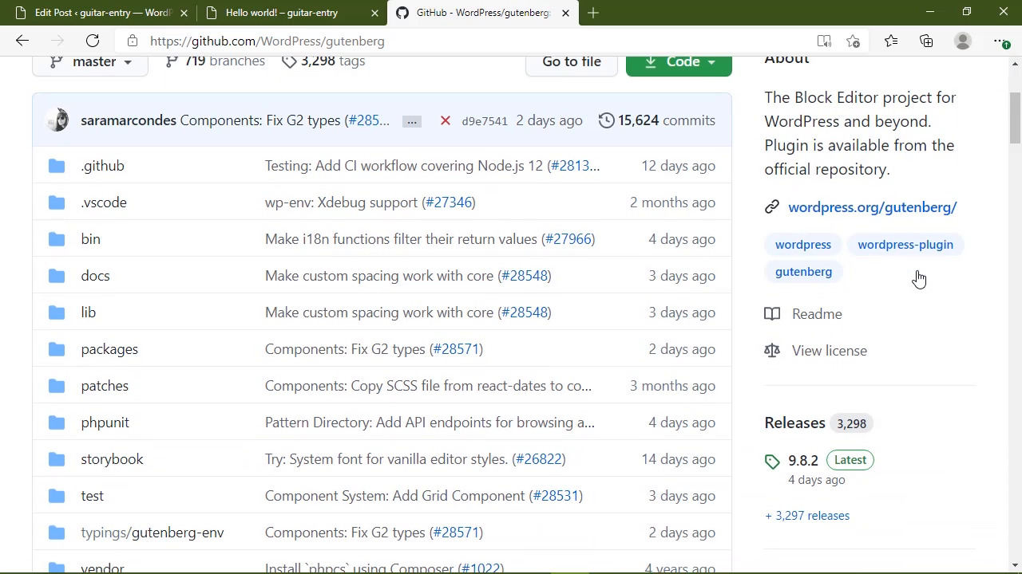Open commit hash d9e7541
Screen dimensions: 1022x574
coord(485,121)
